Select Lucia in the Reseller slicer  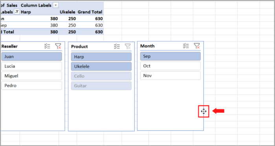[x=32, y=66]
